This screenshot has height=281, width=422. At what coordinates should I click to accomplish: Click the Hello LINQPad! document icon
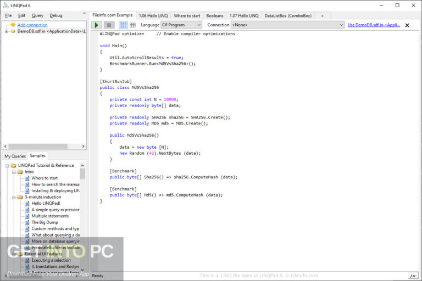[27, 203]
